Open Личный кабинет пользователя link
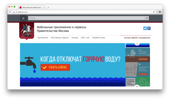This screenshot has width=170, height=100. [x=137, y=38]
